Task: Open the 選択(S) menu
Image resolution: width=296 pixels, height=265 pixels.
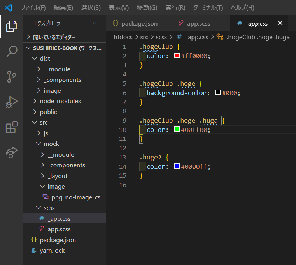Action: coord(91,8)
